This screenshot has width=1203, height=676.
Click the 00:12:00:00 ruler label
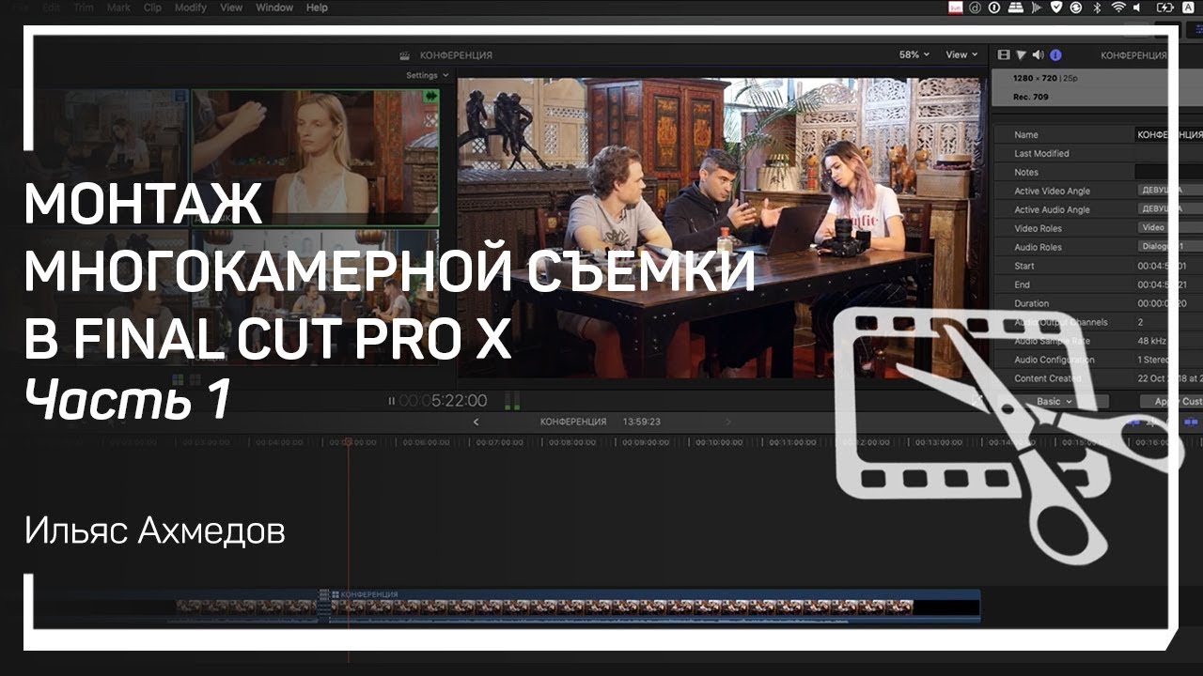click(x=865, y=441)
